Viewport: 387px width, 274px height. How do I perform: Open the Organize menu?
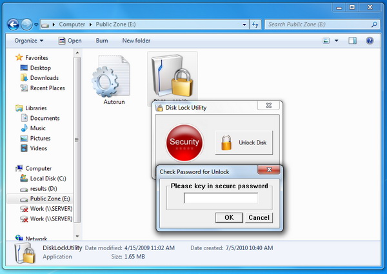point(28,41)
